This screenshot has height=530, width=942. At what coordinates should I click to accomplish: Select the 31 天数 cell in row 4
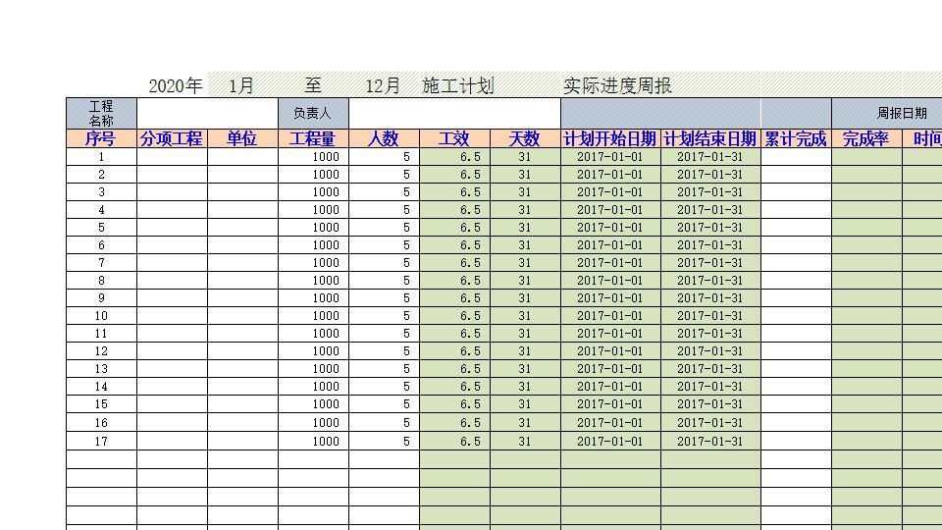pyautogui.click(x=525, y=210)
